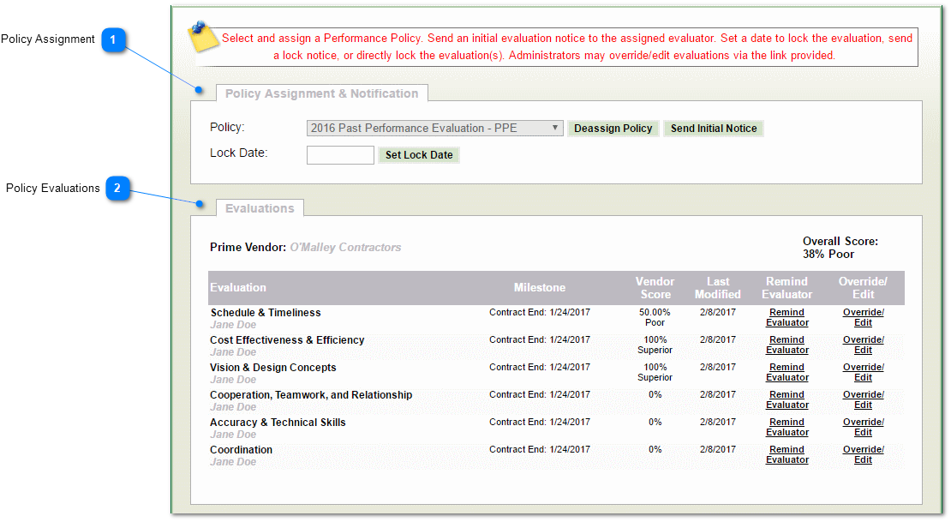
Task: Remind Evaluator for Coordination evaluation
Action: pos(787,455)
